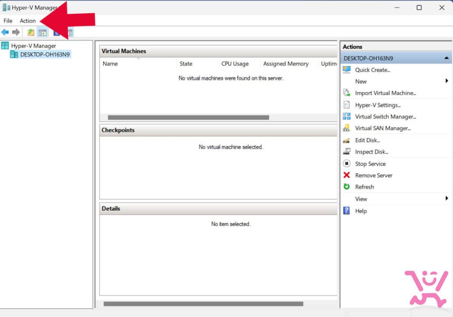
Task: Maximize the Hyper-V Manager window
Action: tap(419, 8)
